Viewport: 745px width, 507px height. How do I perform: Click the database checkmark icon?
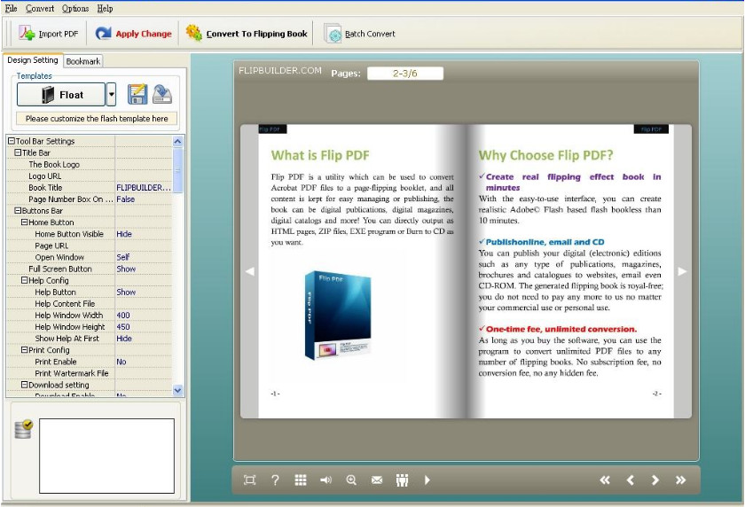23,429
